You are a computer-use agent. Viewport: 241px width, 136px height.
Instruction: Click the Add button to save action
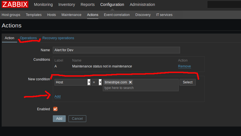click(59, 119)
